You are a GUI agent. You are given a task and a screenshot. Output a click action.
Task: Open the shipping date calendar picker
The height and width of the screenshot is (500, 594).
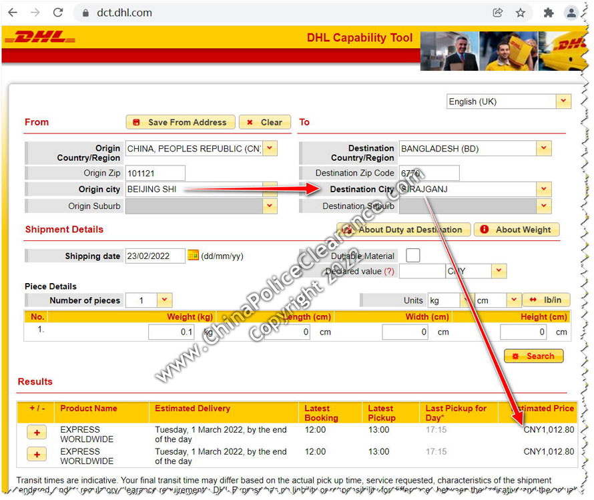pyautogui.click(x=193, y=255)
